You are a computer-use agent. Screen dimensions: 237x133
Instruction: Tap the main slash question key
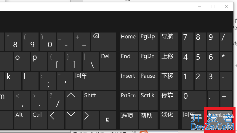(x=56, y=100)
